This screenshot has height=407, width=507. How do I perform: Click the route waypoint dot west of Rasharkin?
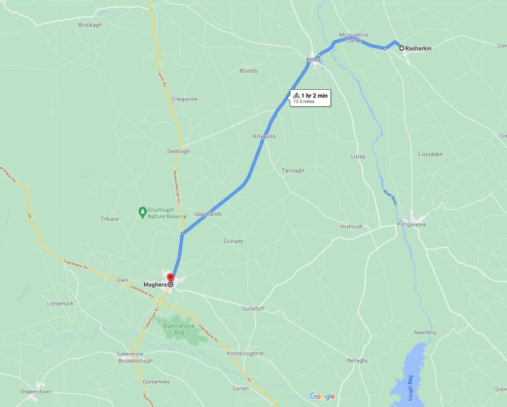385,48
